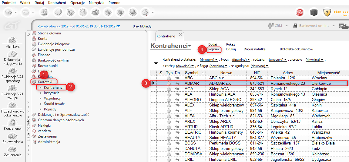
Task: Click the cloud server icon
Action: pos(344,26)
